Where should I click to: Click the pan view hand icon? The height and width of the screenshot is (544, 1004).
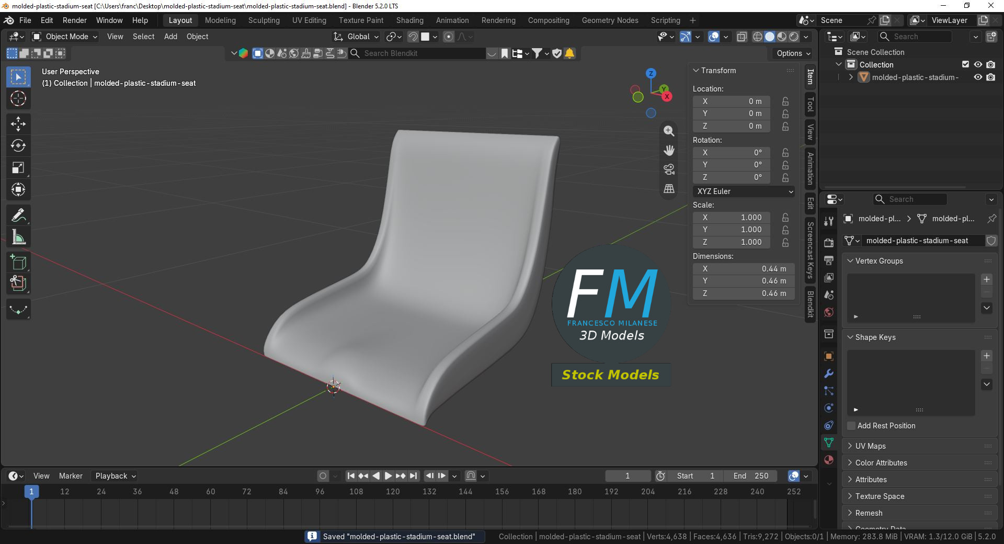click(669, 150)
